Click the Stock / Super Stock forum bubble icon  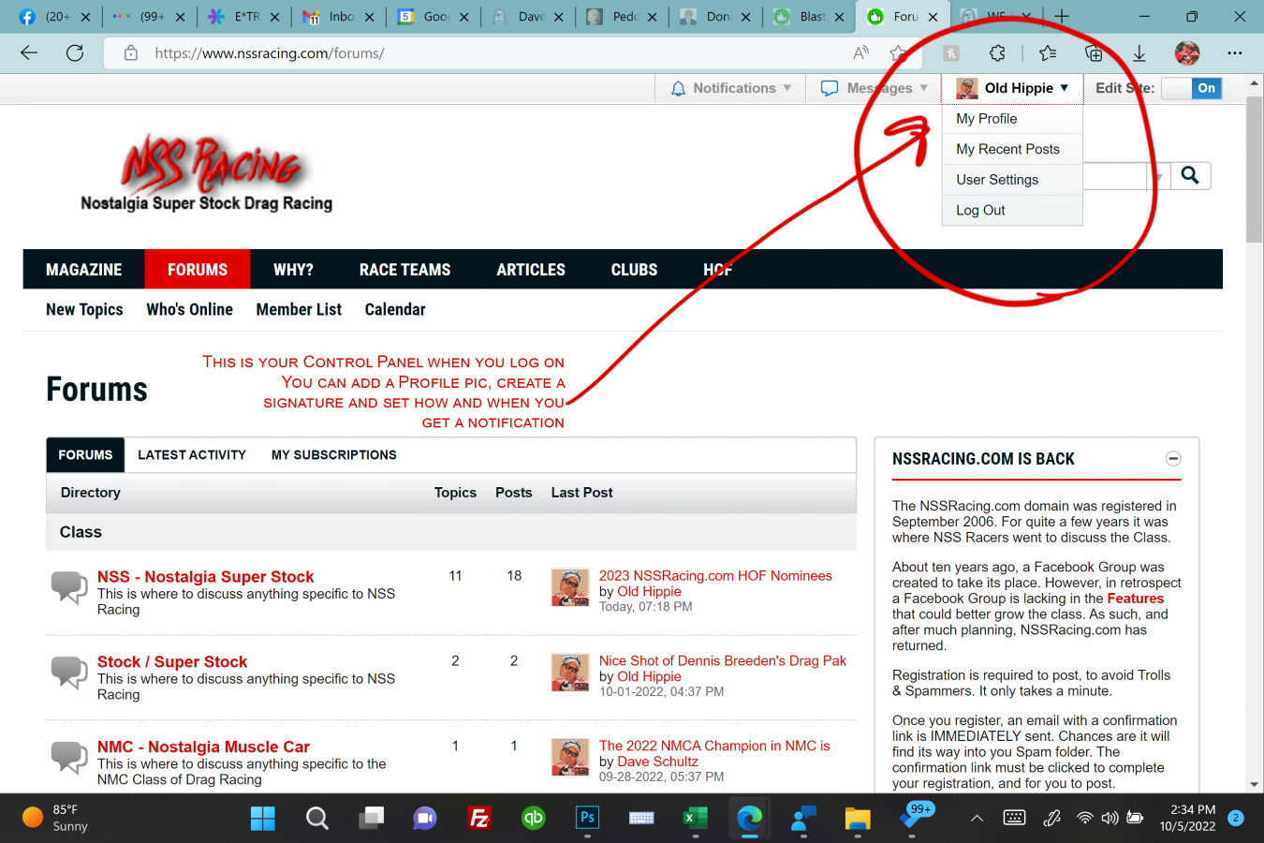click(x=69, y=673)
